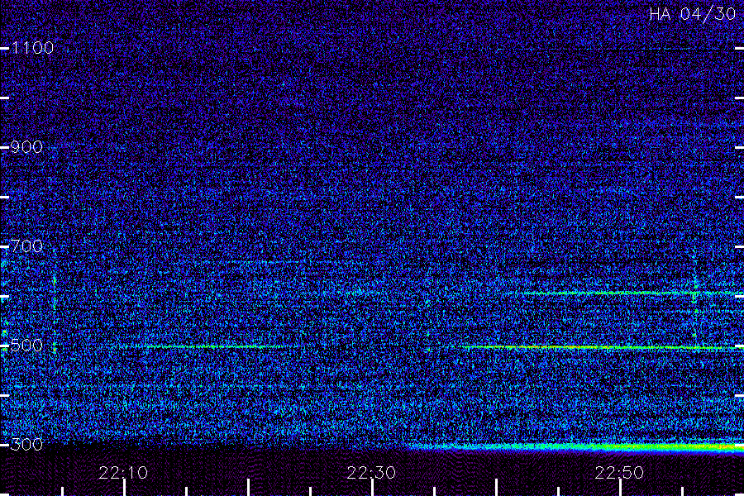Click the bright yellow-green band near 300
This screenshot has height=496, width=744.
click(x=576, y=446)
